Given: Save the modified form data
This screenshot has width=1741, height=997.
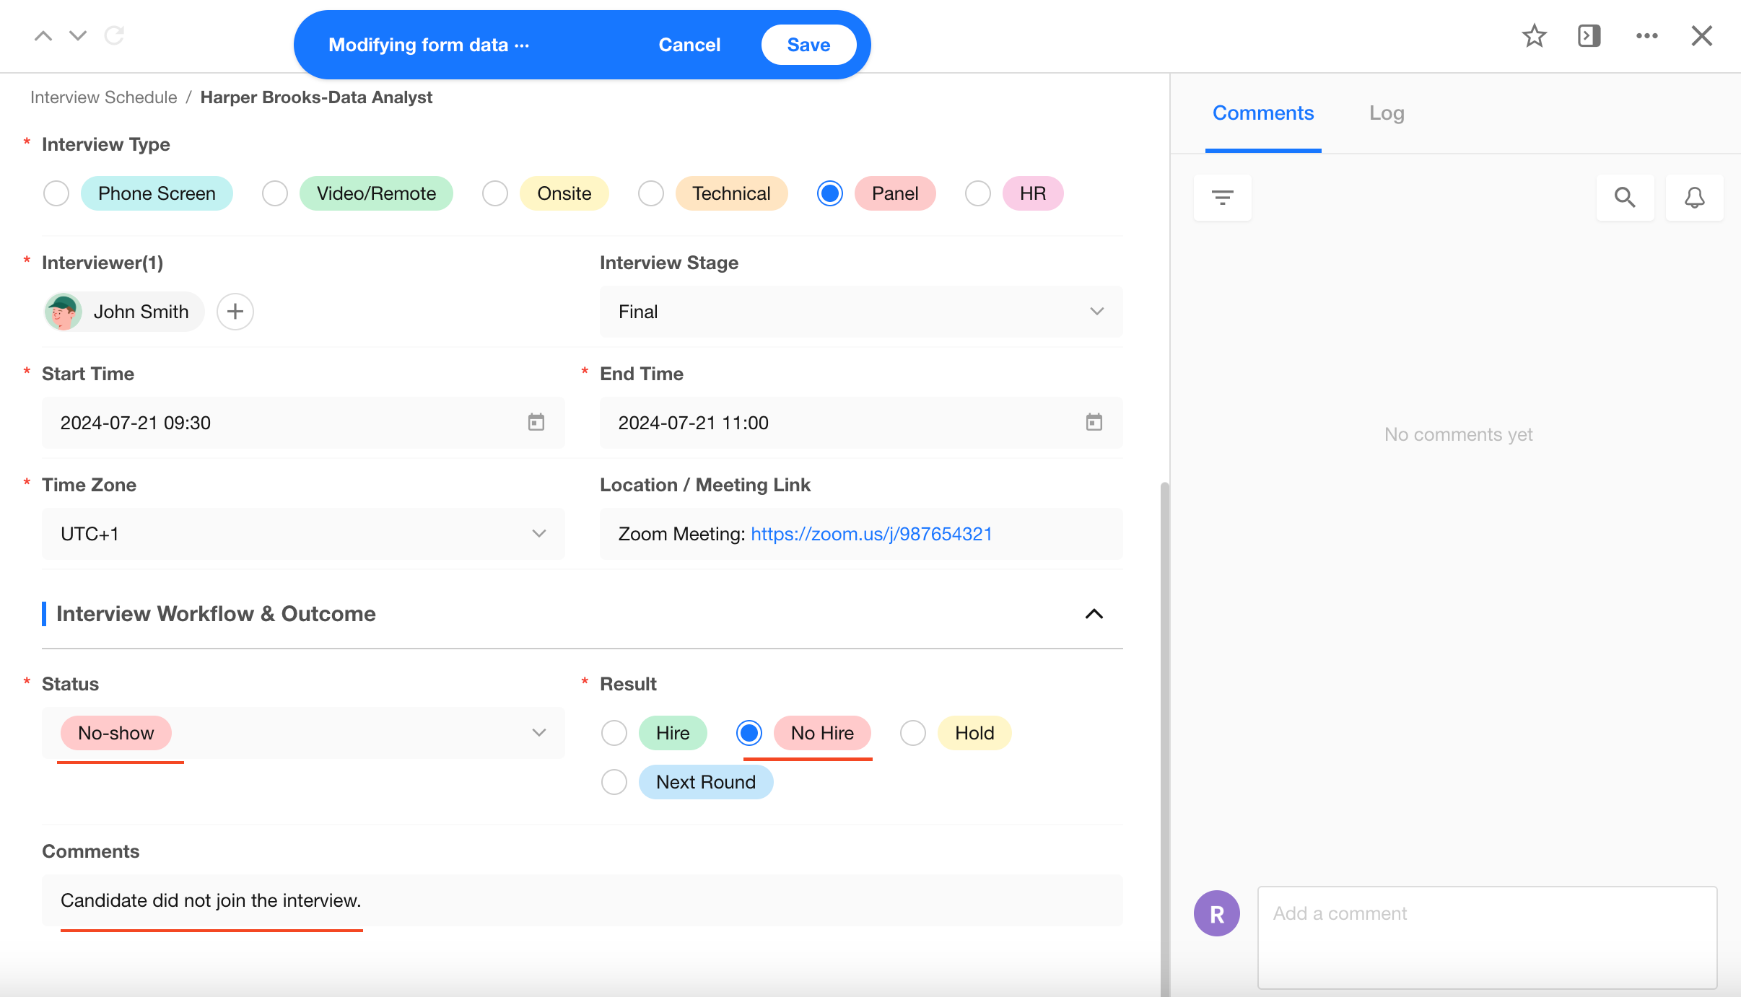Looking at the screenshot, I should point(808,45).
